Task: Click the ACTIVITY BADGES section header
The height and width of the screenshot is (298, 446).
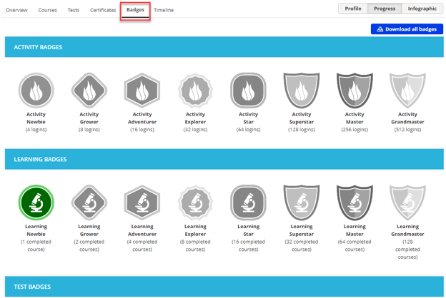Action: coord(224,47)
